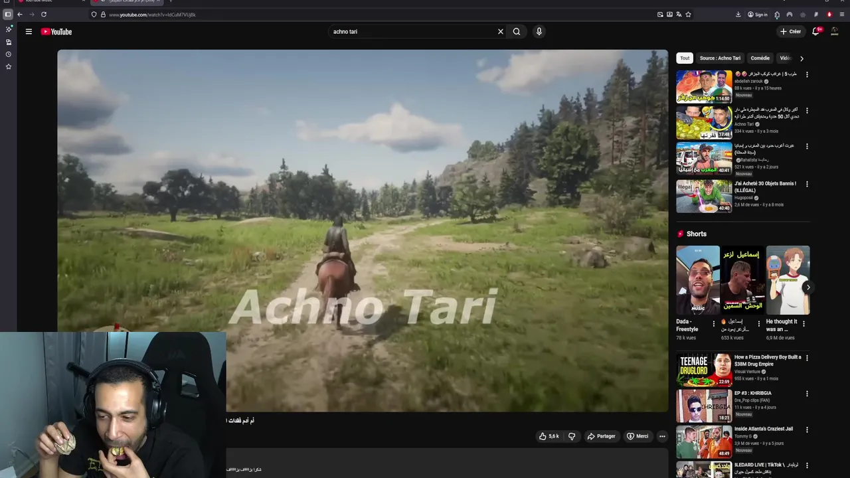
Task: Open the Teenage Druglord video thumbnail
Action: [x=704, y=370]
